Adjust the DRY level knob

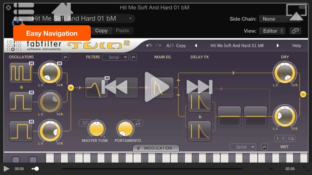285,73
